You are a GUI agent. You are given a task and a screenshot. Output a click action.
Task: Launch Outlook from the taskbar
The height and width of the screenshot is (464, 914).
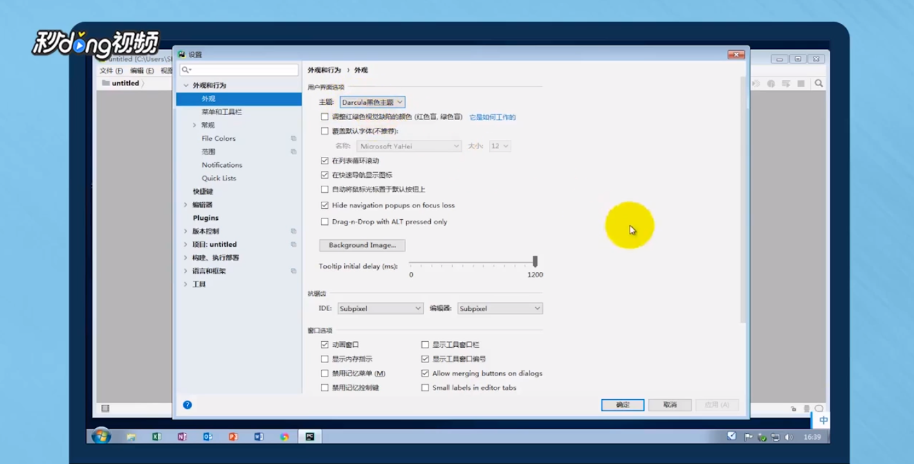tap(208, 437)
